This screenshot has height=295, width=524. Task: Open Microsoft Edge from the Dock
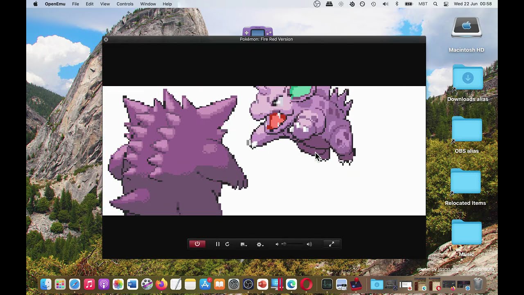coord(291,284)
